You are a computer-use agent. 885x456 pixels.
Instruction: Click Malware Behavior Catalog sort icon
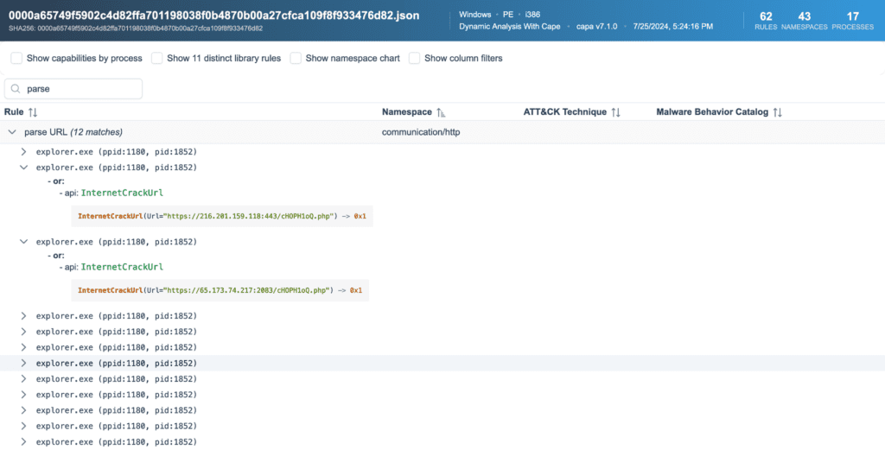tap(777, 112)
